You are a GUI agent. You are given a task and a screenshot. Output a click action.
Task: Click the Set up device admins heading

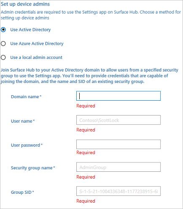25,4
